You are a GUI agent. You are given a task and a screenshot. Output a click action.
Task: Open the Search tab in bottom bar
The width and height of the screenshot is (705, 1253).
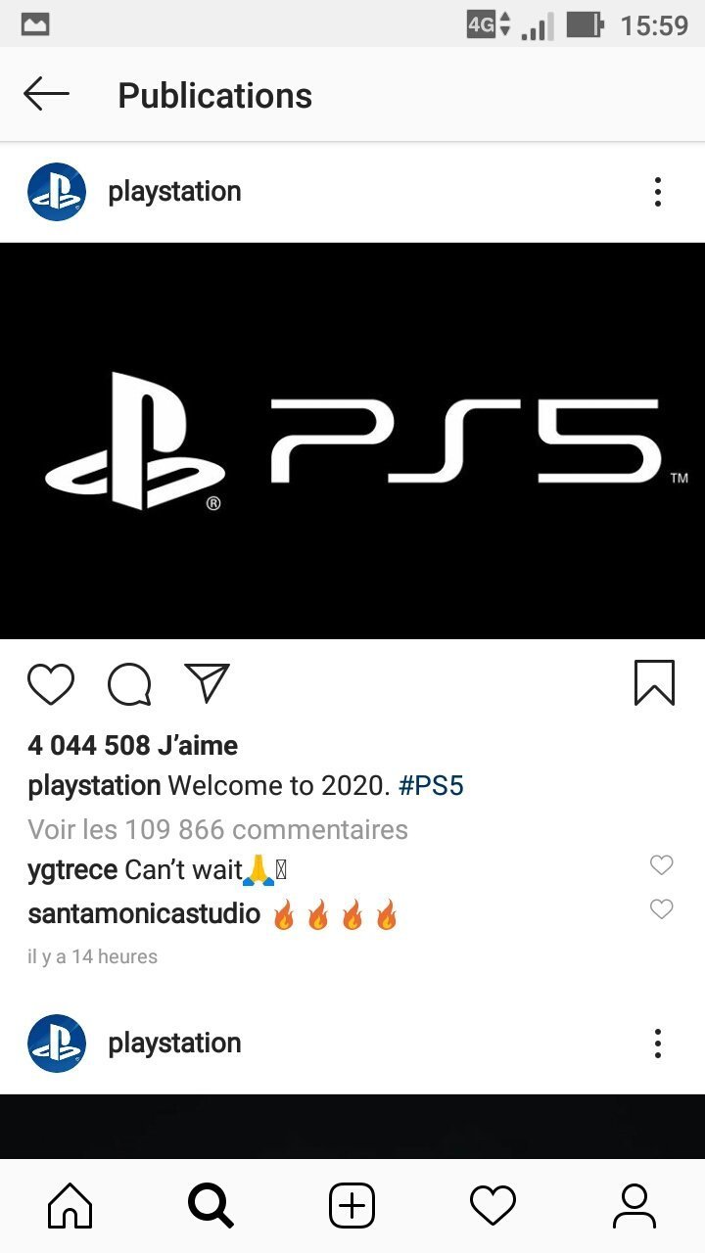(211, 1205)
